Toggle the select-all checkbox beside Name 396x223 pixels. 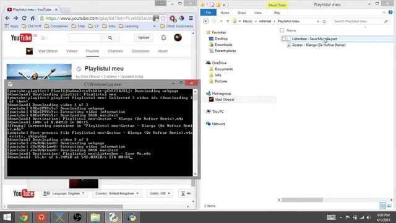pos(282,30)
